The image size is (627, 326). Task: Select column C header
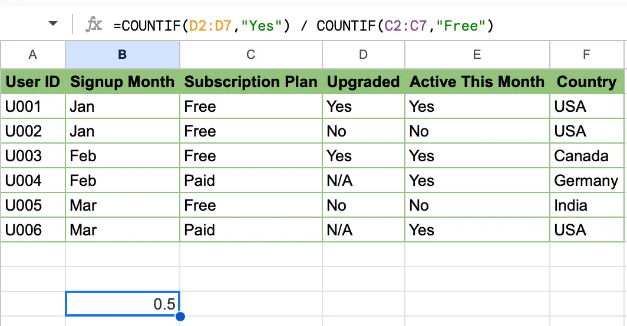250,55
